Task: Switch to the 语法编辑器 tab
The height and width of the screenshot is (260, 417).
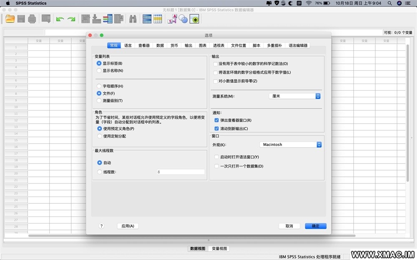Action: (x=298, y=45)
